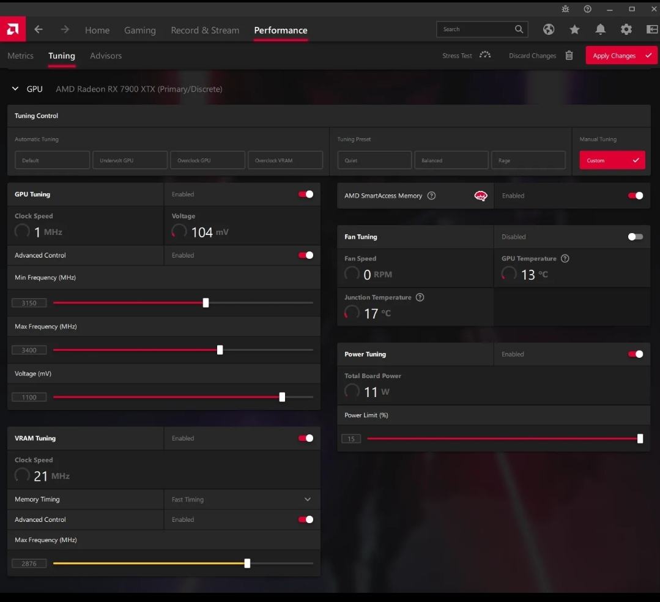Open the help question mark icon
Screen dimensions: 660x602
tap(588, 9)
